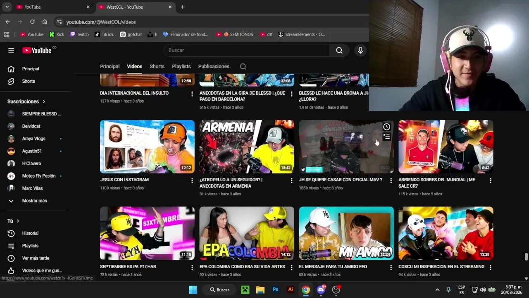Screen dimensions: 529x298
Task: Click the browser address bar URL
Action: (101, 22)
